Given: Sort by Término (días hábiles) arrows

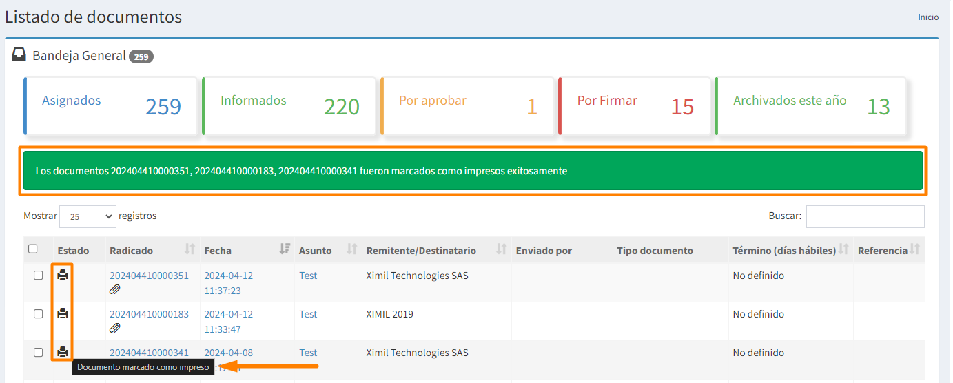Looking at the screenshot, I should [x=843, y=249].
